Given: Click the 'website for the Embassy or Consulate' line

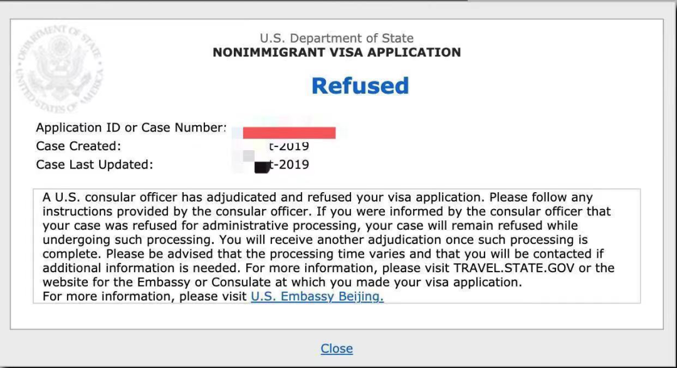Looking at the screenshot, I should click(282, 282).
